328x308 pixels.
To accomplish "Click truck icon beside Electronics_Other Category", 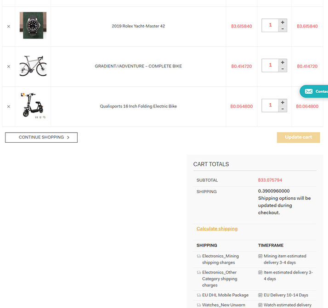I will click(199, 273).
